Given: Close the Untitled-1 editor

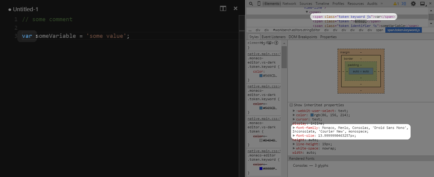Looking at the screenshot, I should click(x=235, y=8).
